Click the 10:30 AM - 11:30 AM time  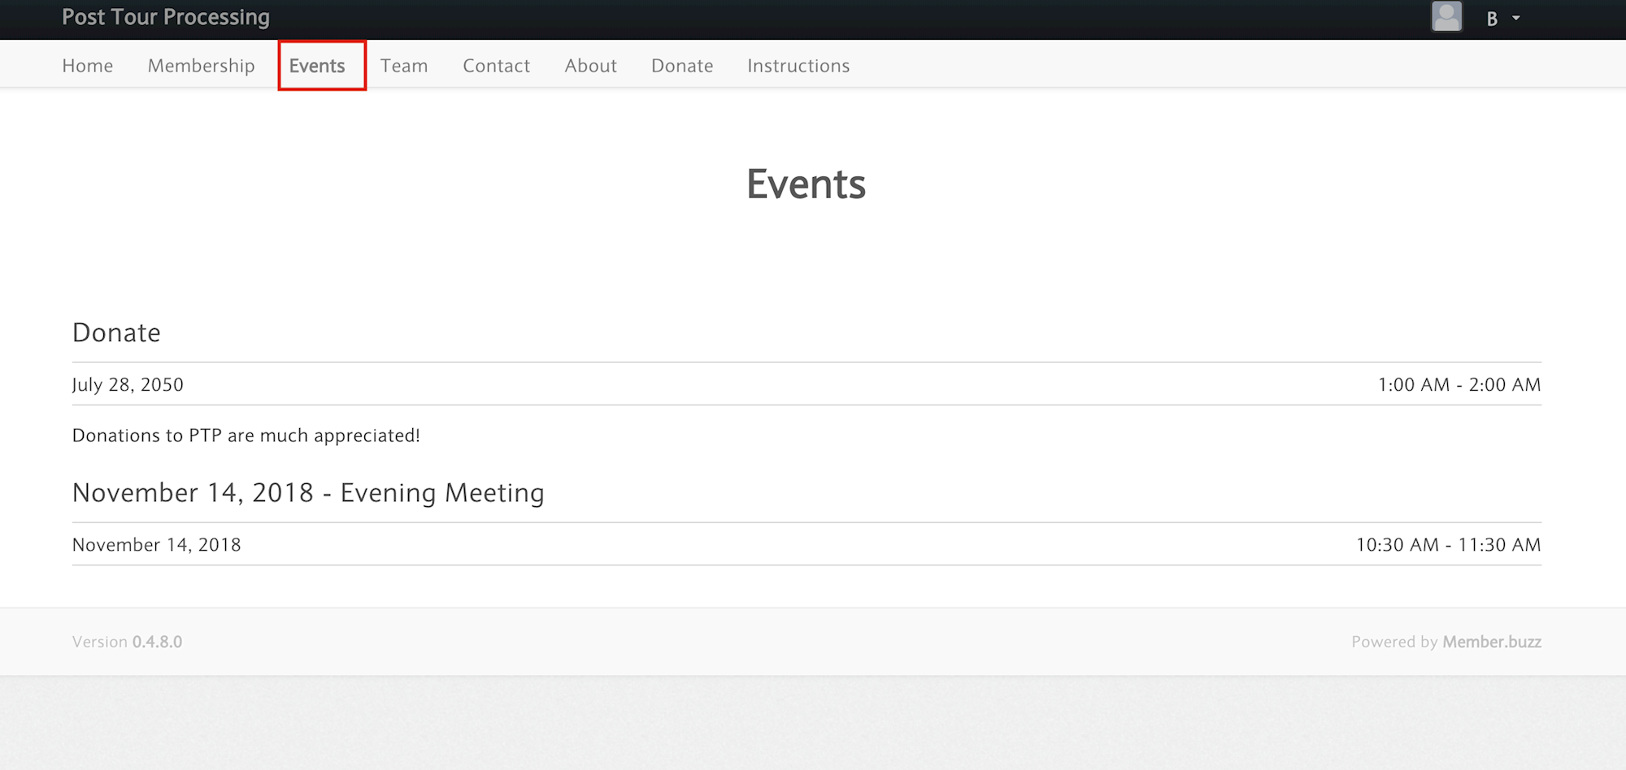[1448, 545]
